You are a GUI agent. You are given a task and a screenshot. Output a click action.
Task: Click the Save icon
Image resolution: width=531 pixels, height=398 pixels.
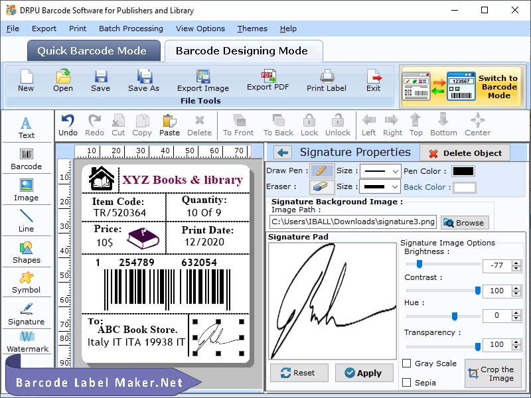[x=101, y=80]
